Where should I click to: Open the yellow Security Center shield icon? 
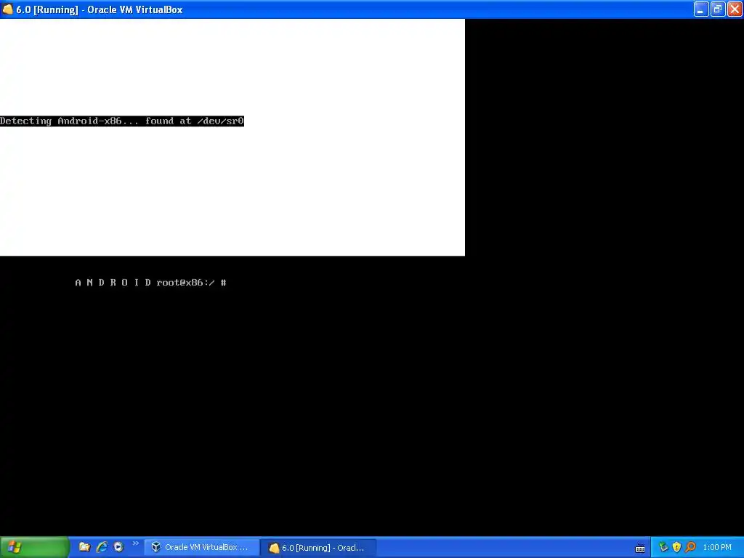click(x=676, y=547)
